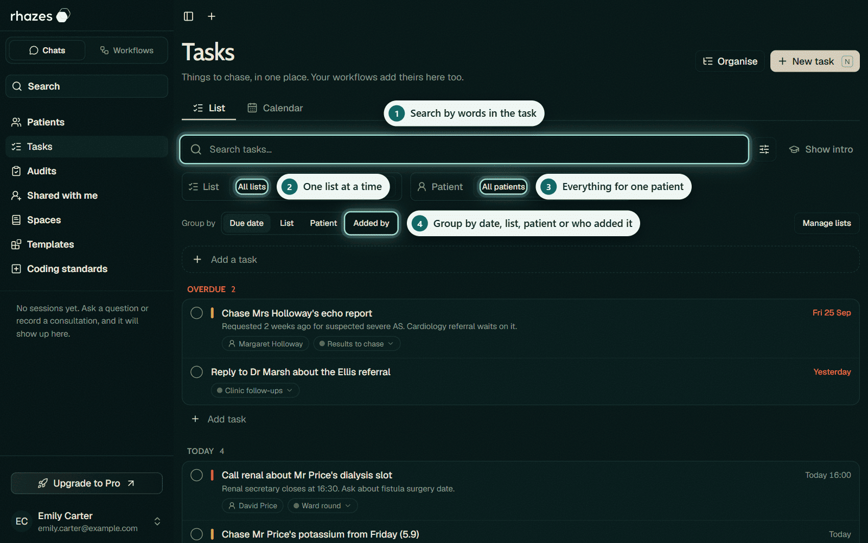The image size is (868, 543).
Task: Click the Margaret Holloway patient chip
Action: click(x=265, y=344)
